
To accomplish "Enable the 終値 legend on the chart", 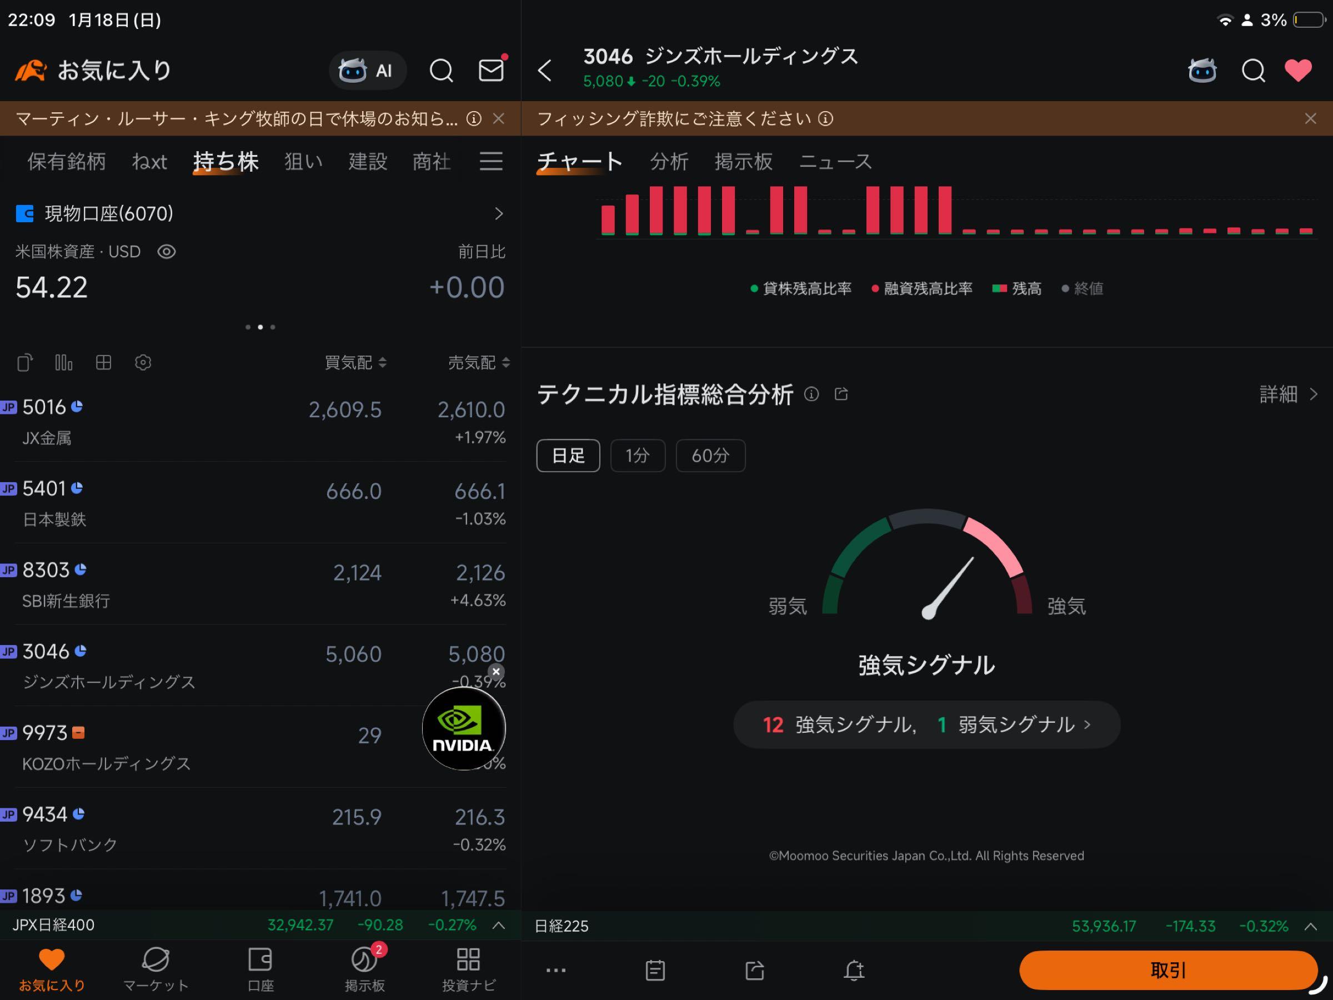I will (x=1083, y=288).
